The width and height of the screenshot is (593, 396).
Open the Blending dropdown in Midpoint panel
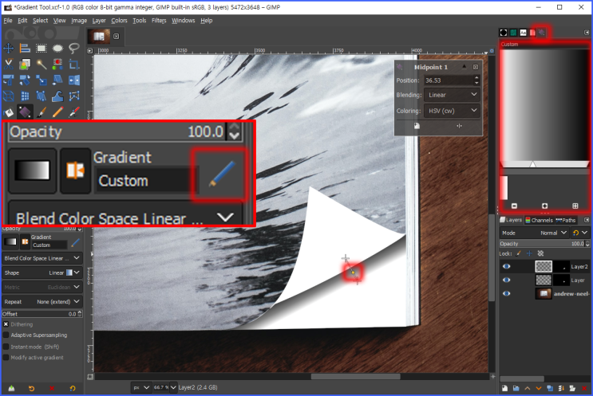453,95
